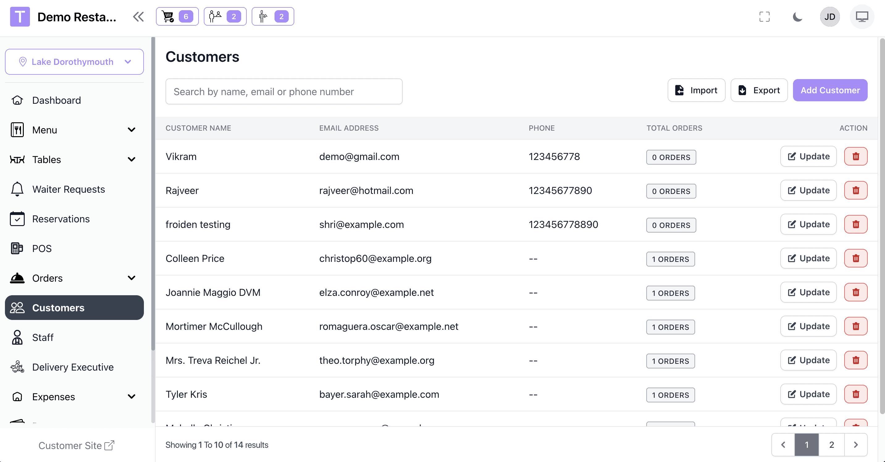Open the POS menu item
Image resolution: width=885 pixels, height=462 pixels.
click(42, 248)
